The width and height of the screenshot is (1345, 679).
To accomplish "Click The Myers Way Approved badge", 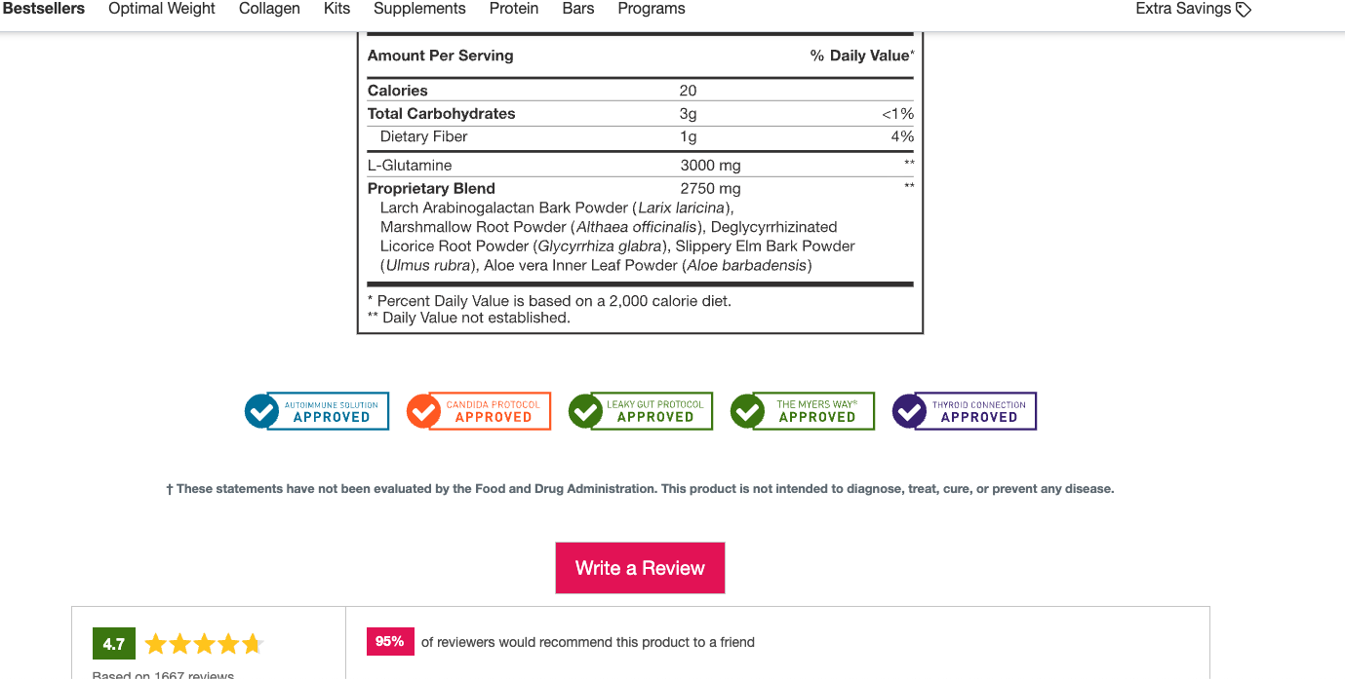I will [803, 411].
